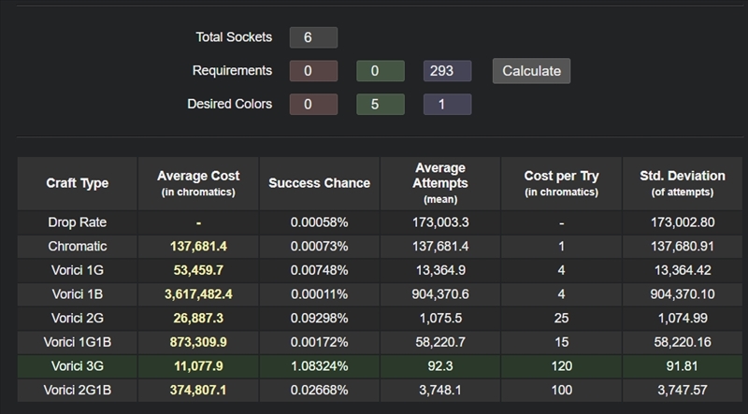Select the highlighted Vorici 3G row label

77,364
